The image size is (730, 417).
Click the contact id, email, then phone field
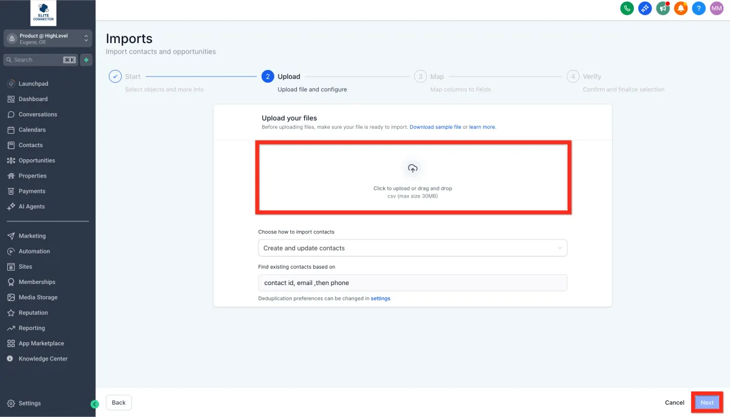pyautogui.click(x=412, y=283)
